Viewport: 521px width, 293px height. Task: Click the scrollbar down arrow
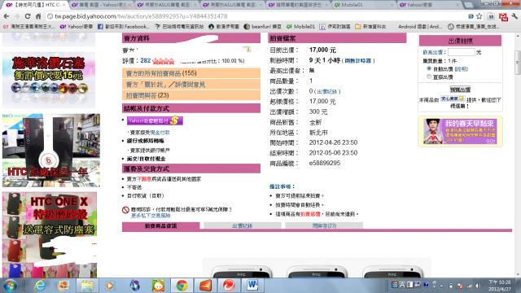[x=518, y=274]
